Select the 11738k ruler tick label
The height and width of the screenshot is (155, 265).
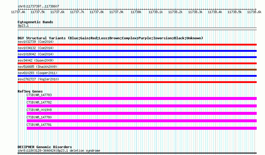click(136, 12)
